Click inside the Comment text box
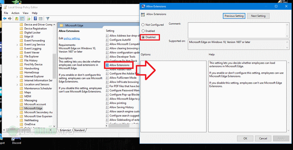The image size is (293, 150). (237, 30)
